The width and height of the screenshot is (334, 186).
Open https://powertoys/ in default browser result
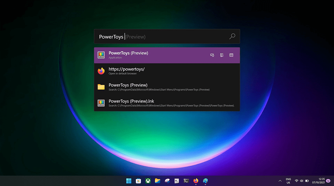point(167,71)
